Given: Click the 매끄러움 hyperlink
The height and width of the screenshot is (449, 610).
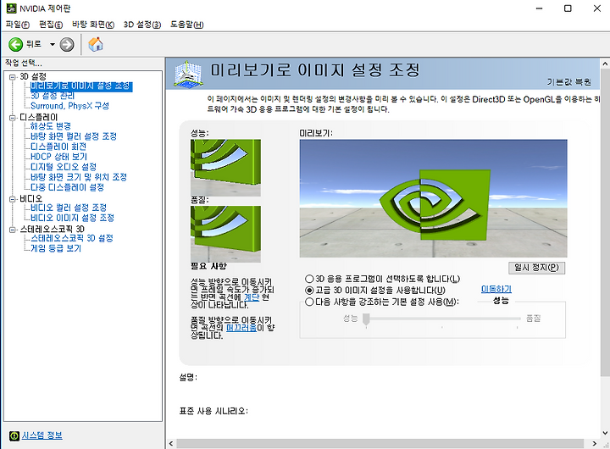Looking at the screenshot, I should click(241, 328).
